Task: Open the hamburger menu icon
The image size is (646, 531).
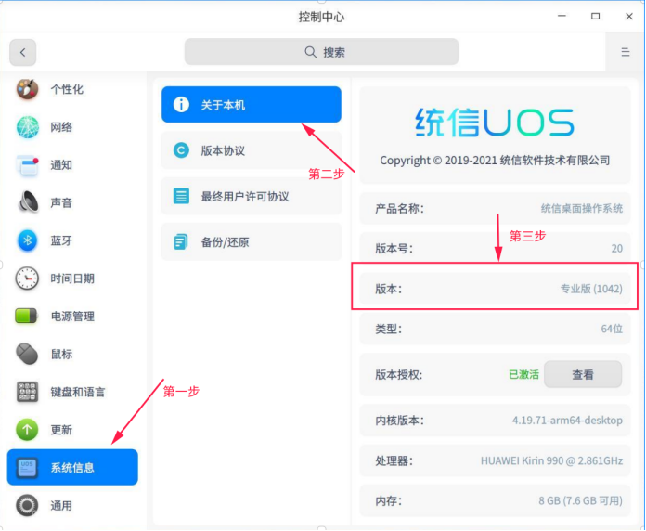Action: tap(625, 52)
